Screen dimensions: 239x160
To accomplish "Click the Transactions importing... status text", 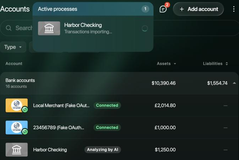I will [88, 32].
